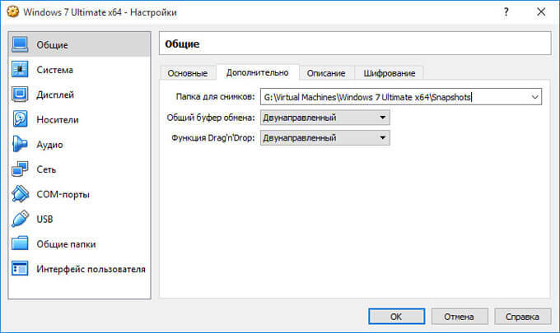Click the Дисплей screen icon
Screen dimensions: 560x333
point(21,95)
